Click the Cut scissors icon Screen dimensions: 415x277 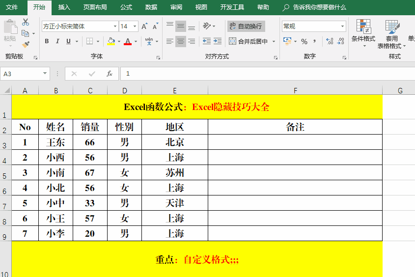tap(26, 22)
